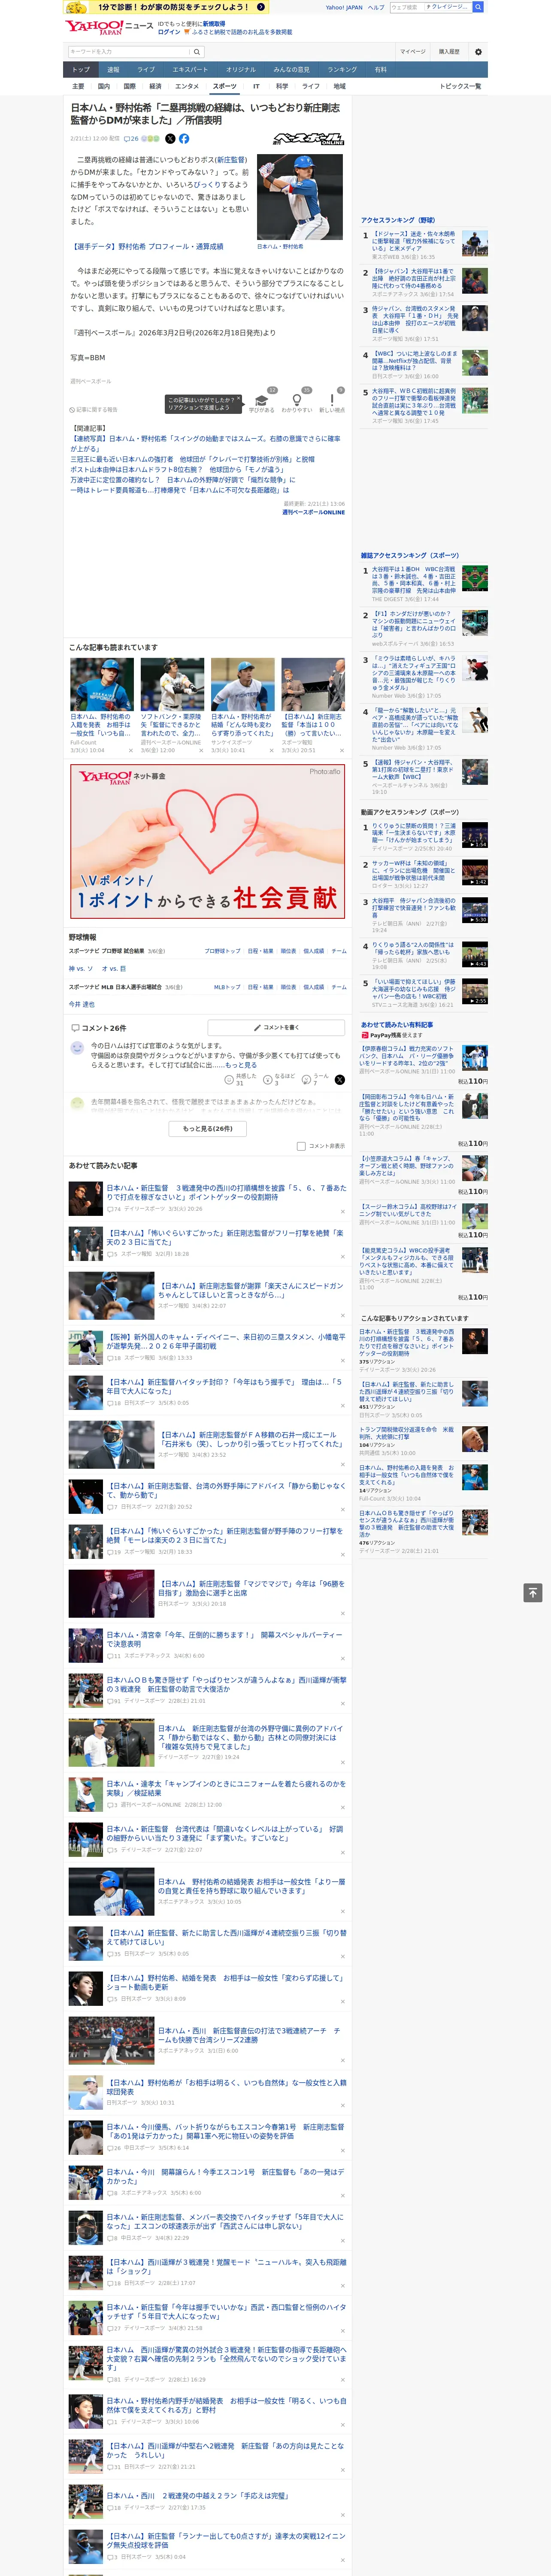Click 記事に関する報告 report icon link

93,410
